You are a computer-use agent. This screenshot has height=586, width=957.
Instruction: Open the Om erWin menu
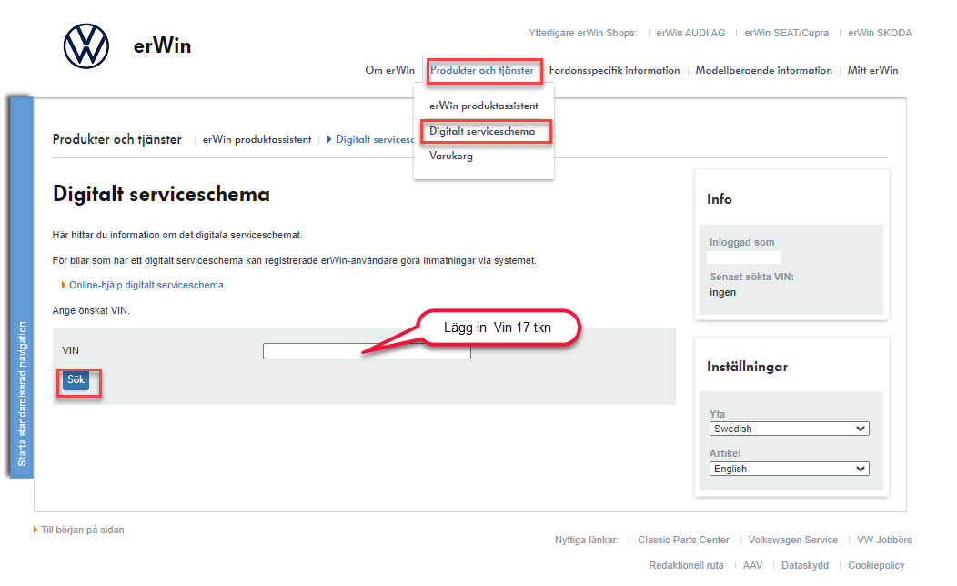(389, 70)
